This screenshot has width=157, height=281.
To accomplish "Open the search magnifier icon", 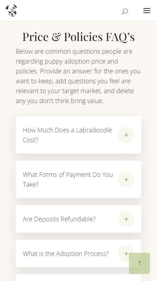I will tap(125, 11).
